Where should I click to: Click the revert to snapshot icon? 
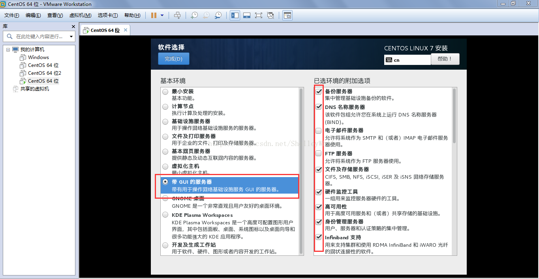coord(206,15)
